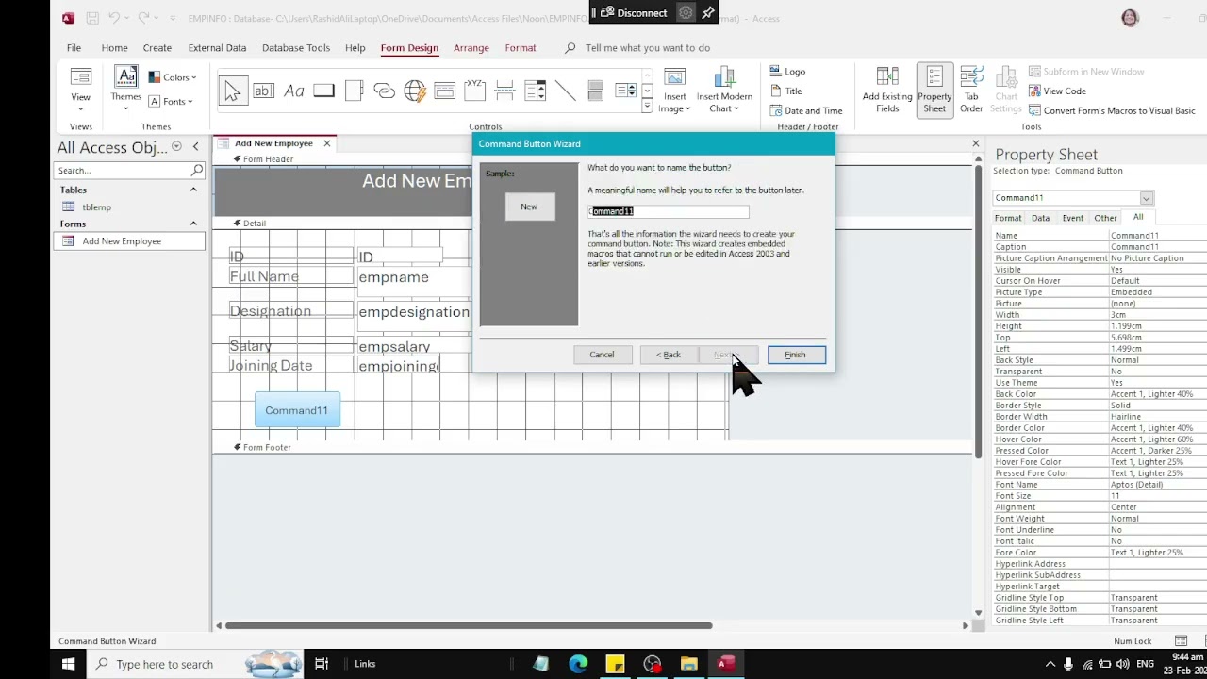Image resolution: width=1207 pixels, height=679 pixels.
Task: Open the Insert Modern Chart dropdown
Action: click(724, 91)
